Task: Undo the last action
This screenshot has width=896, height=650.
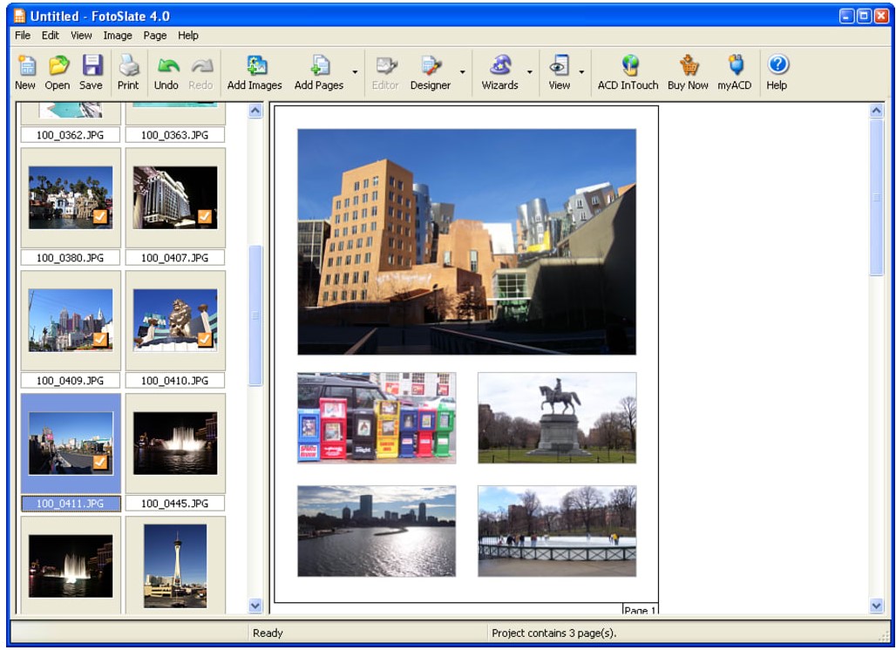Action: click(166, 72)
